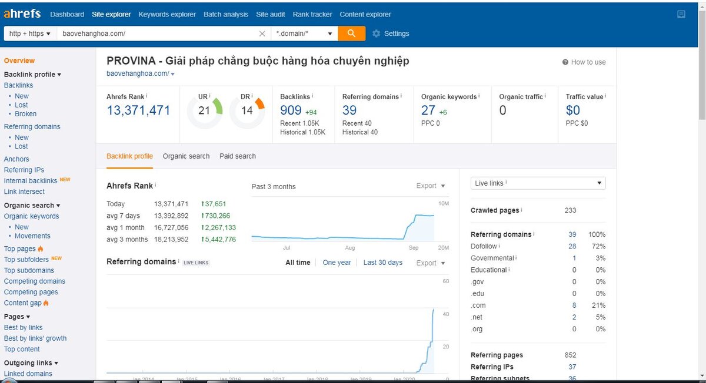Click the info icon beside UR
Image resolution: width=706 pixels, height=383 pixels.
pos(209,96)
